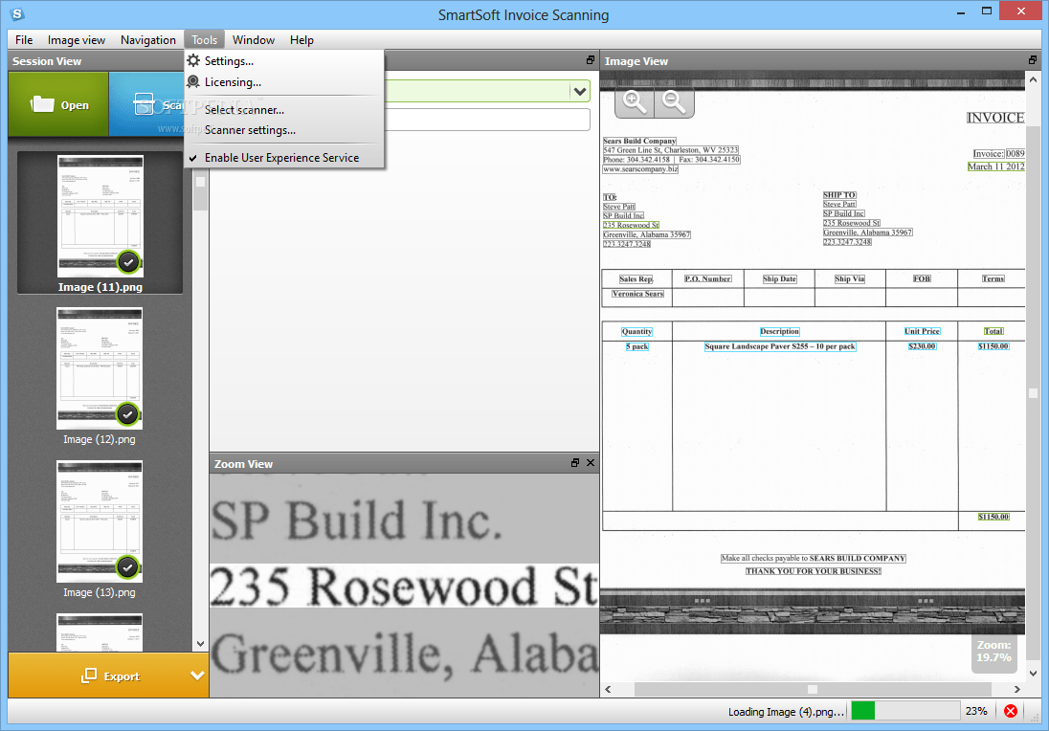Click the Licensing key icon
Screen dimensions: 1049x731
pos(191,82)
